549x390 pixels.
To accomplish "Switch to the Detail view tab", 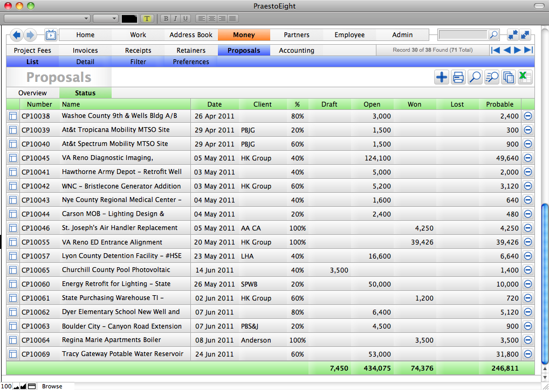I will click(85, 61).
